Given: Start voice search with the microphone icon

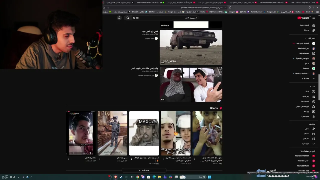Looking at the screenshot, I should pyautogui.click(x=119, y=18).
